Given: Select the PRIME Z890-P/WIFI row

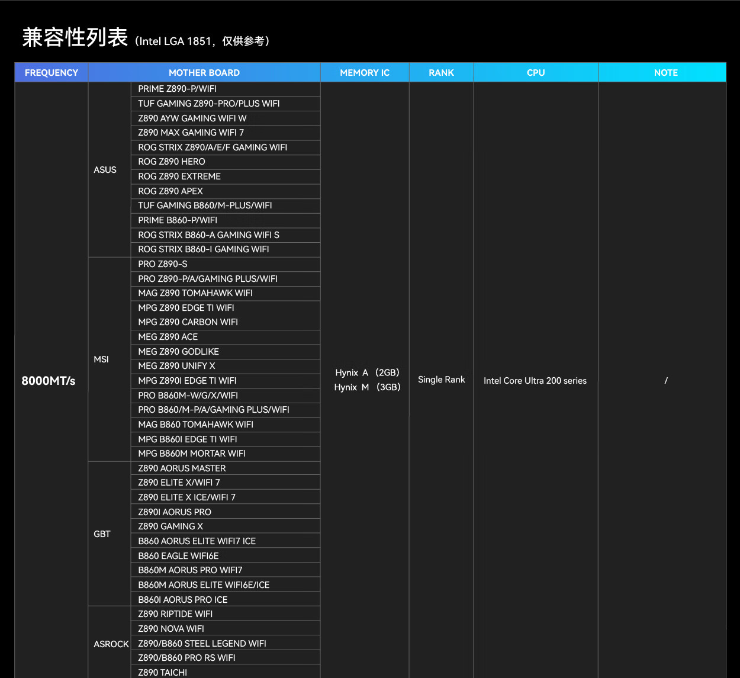Looking at the screenshot, I should coord(226,89).
